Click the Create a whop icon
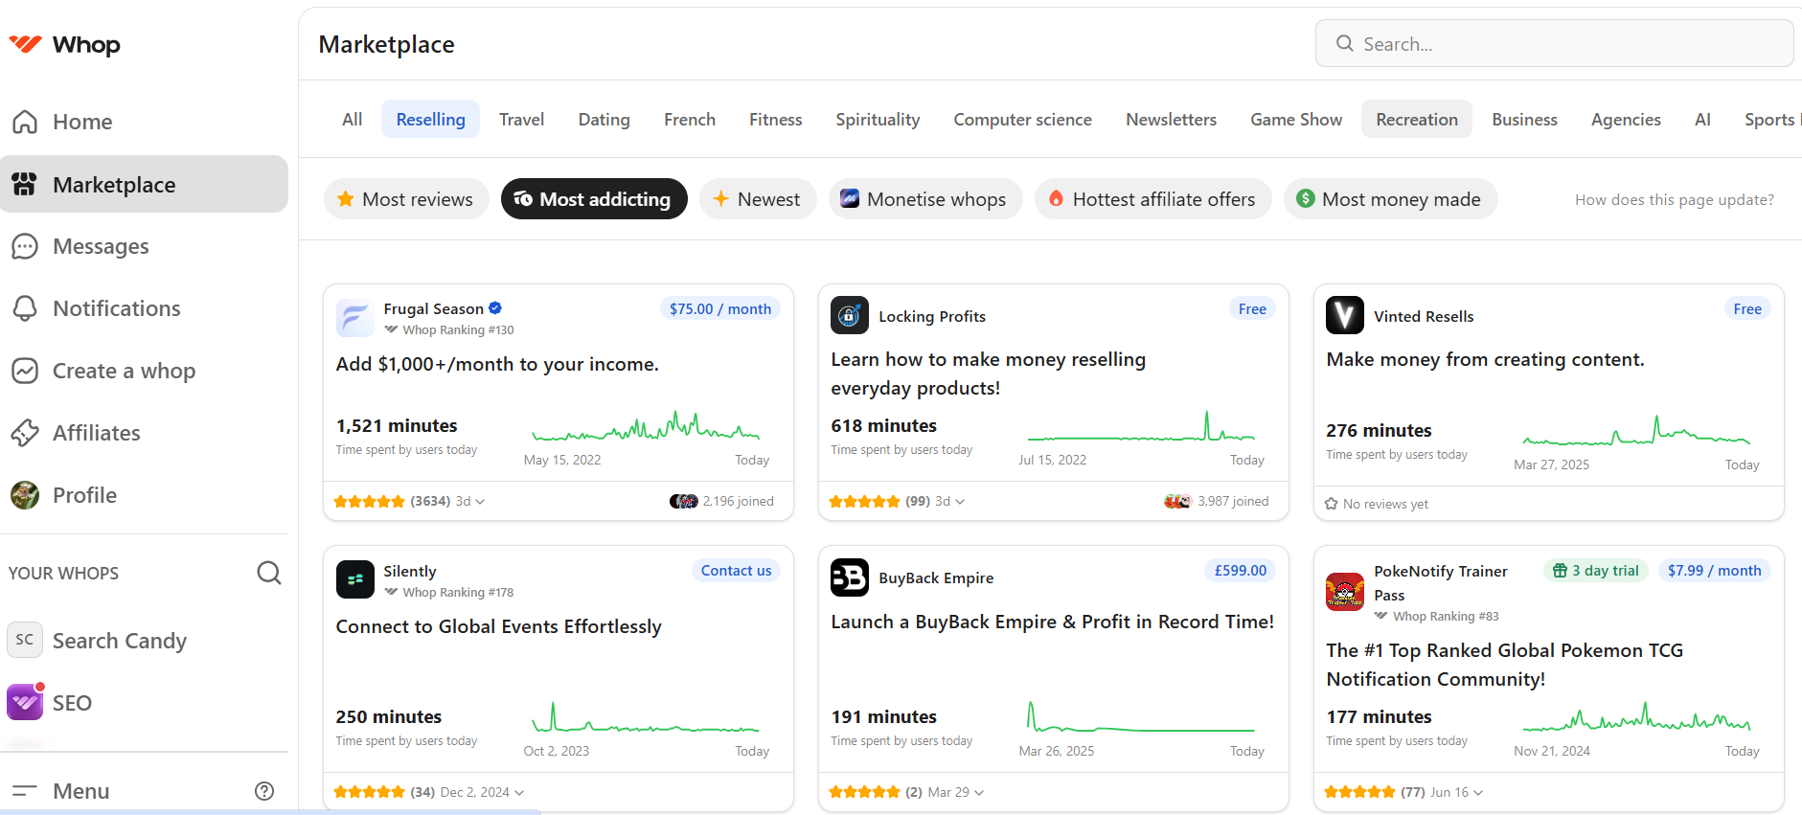This screenshot has height=815, width=1802. [25, 371]
